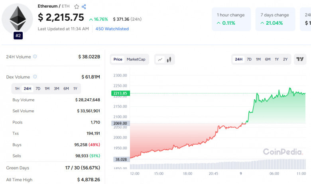Click the 2069.00 price axis marker
This screenshot has width=311, height=184.
coord(120,123)
